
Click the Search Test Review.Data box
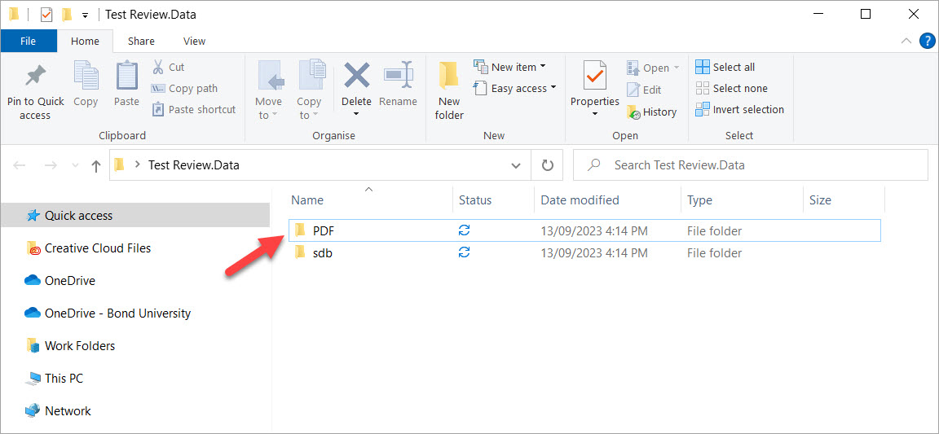(x=751, y=165)
